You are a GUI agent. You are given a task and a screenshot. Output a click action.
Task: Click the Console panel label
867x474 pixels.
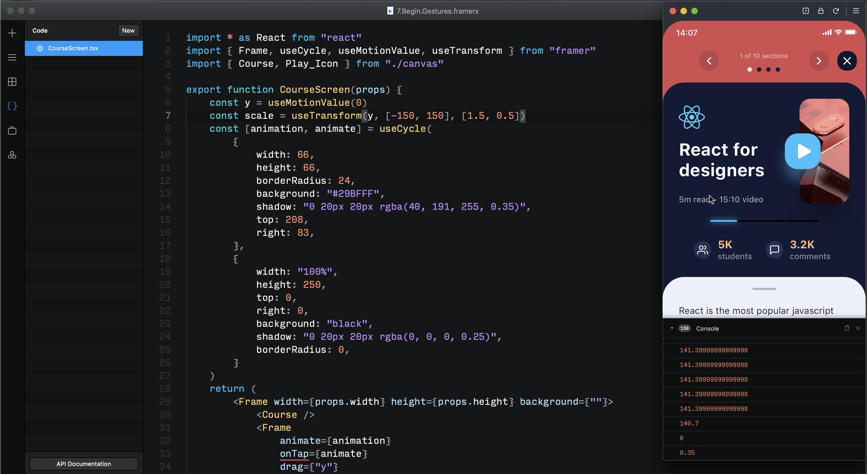pyautogui.click(x=707, y=329)
